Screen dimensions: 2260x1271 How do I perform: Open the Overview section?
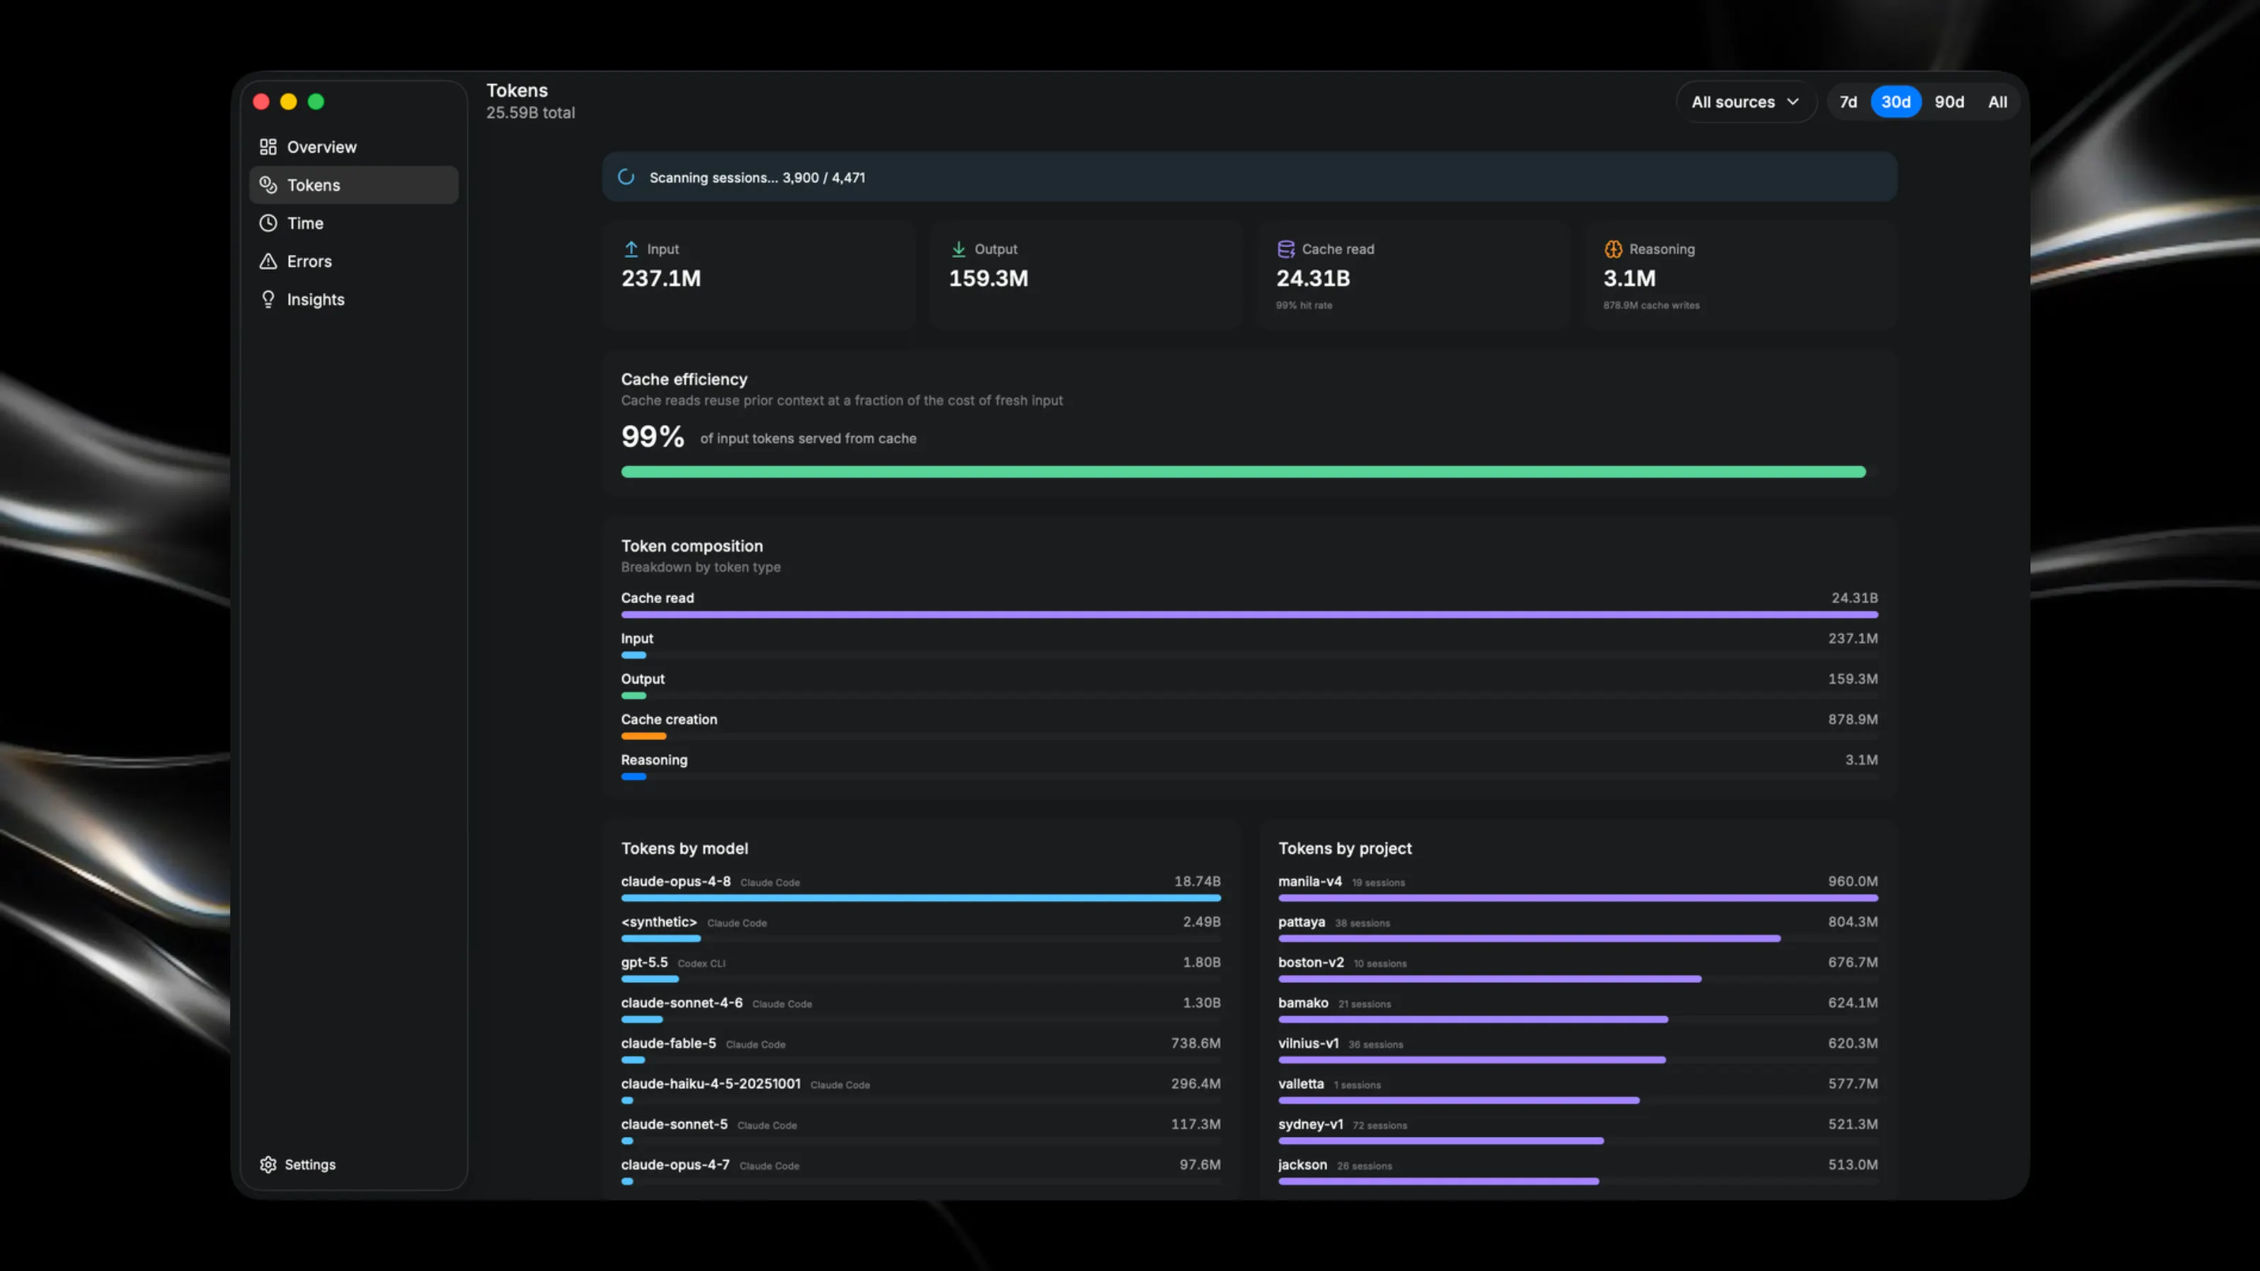point(354,148)
